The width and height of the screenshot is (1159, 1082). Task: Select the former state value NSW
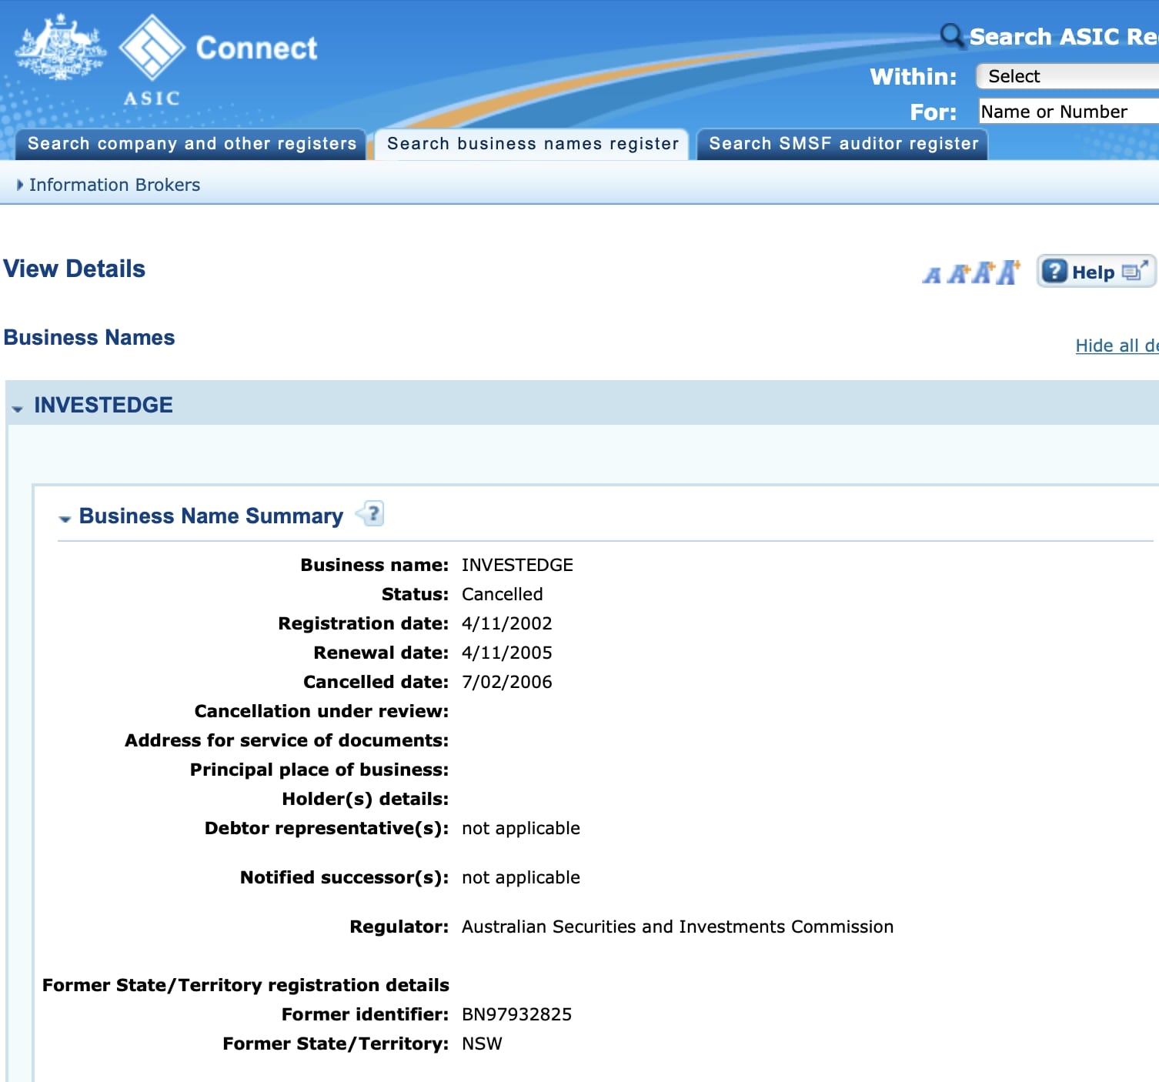[x=482, y=1044]
